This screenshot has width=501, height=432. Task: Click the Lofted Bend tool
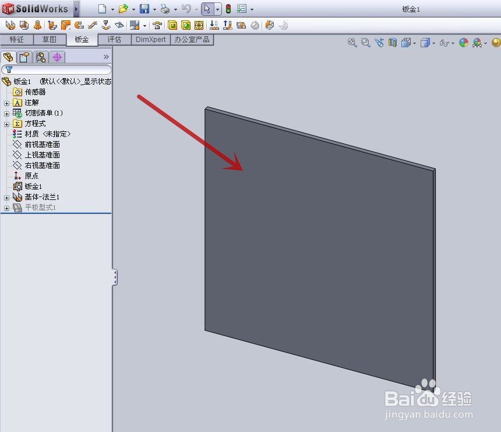pos(38,25)
